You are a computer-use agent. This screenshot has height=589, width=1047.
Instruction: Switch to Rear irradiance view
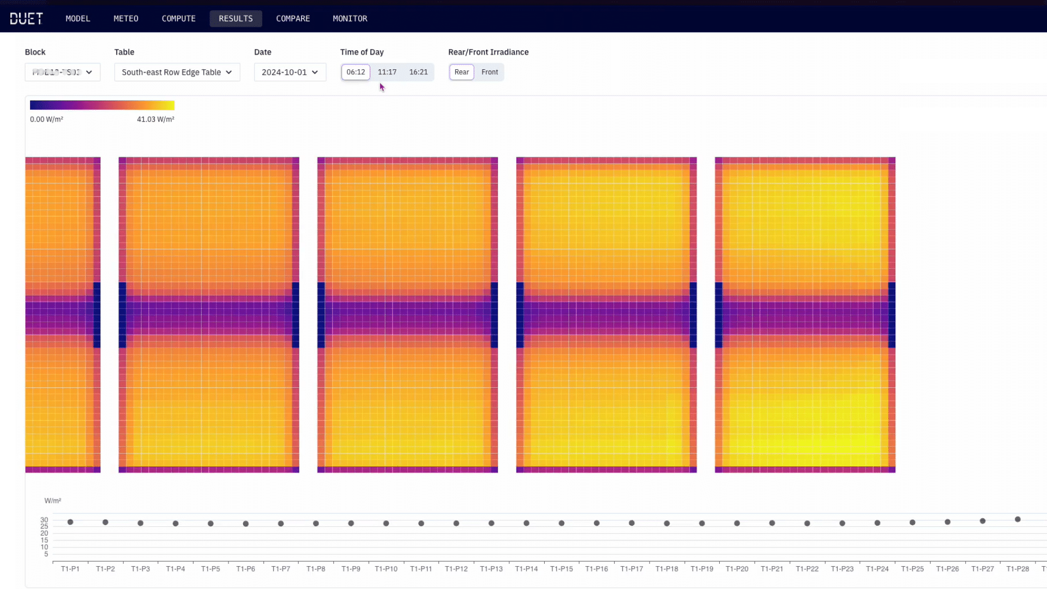461,72
